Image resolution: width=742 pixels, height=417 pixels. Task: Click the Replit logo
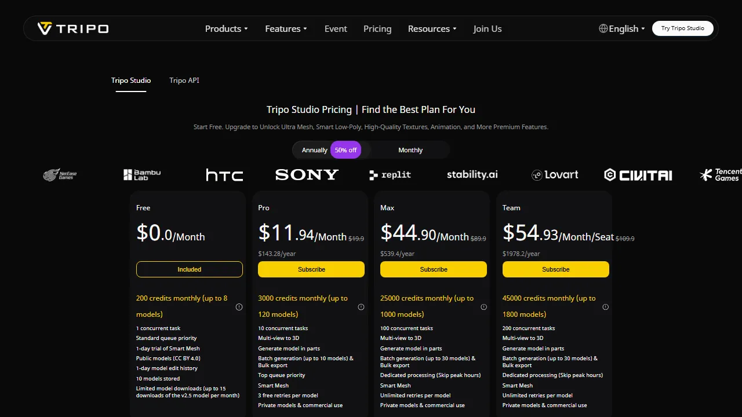(x=390, y=174)
